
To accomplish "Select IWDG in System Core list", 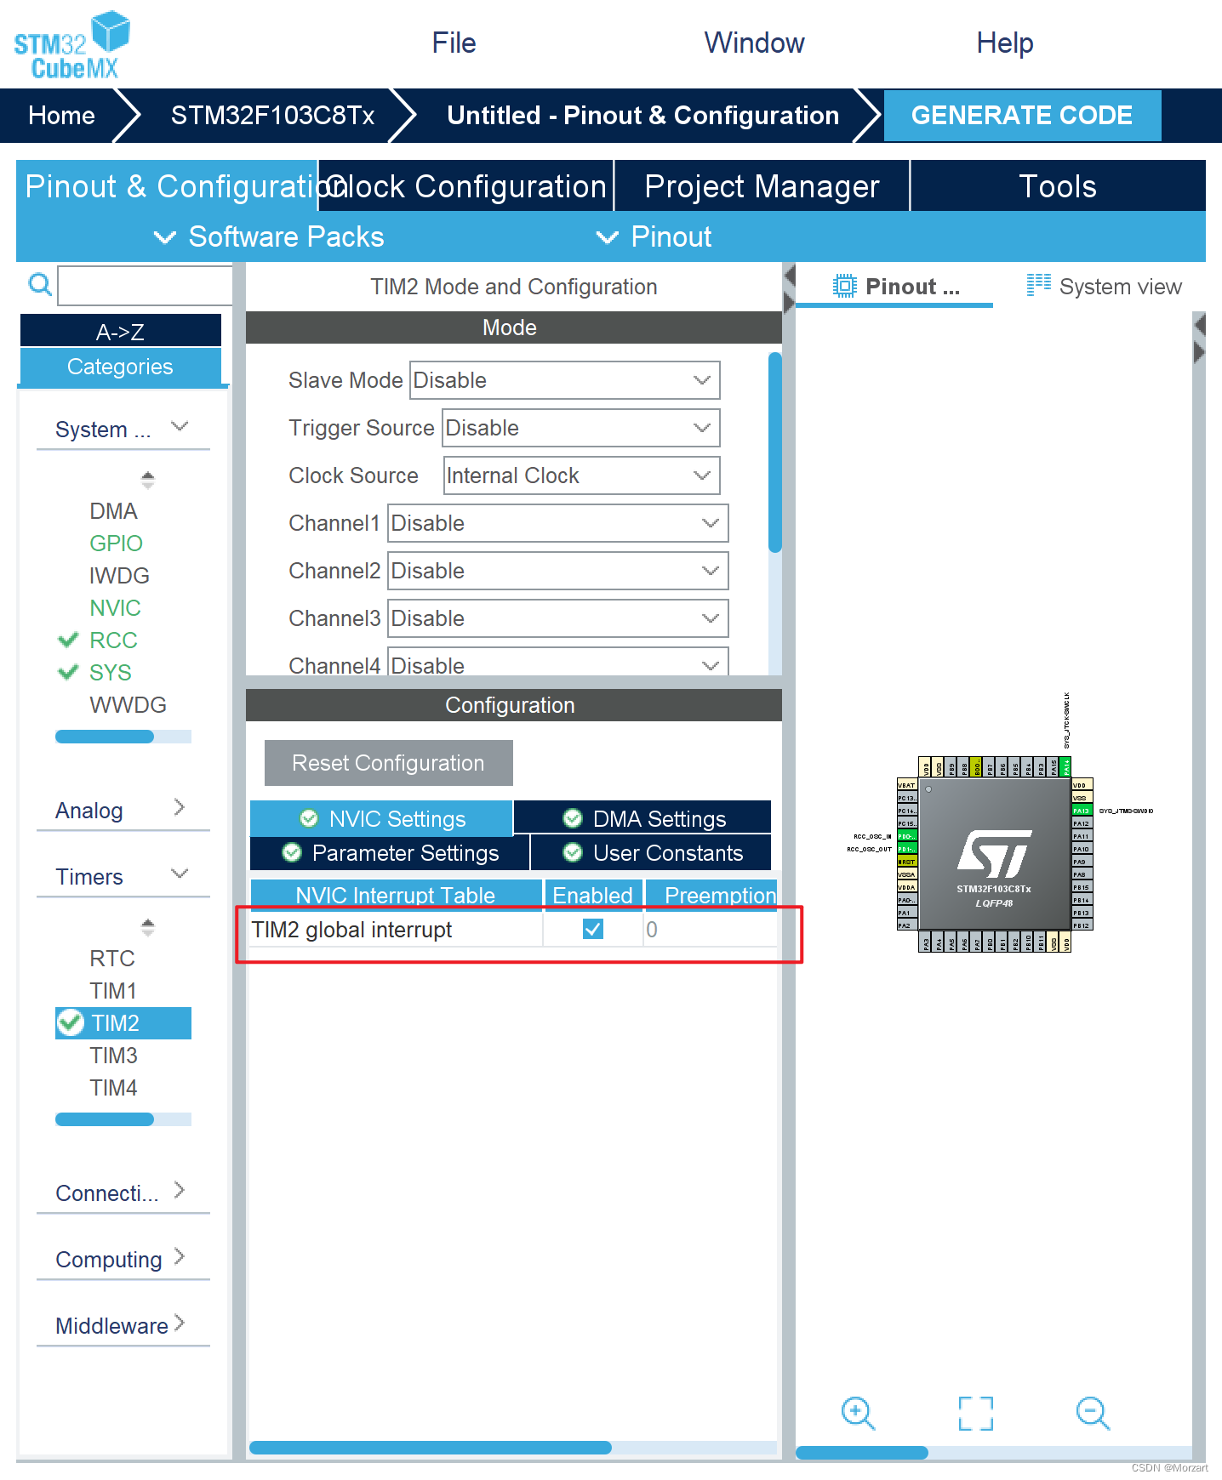I will (119, 576).
